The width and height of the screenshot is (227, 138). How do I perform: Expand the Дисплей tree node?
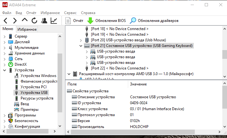(4, 42)
